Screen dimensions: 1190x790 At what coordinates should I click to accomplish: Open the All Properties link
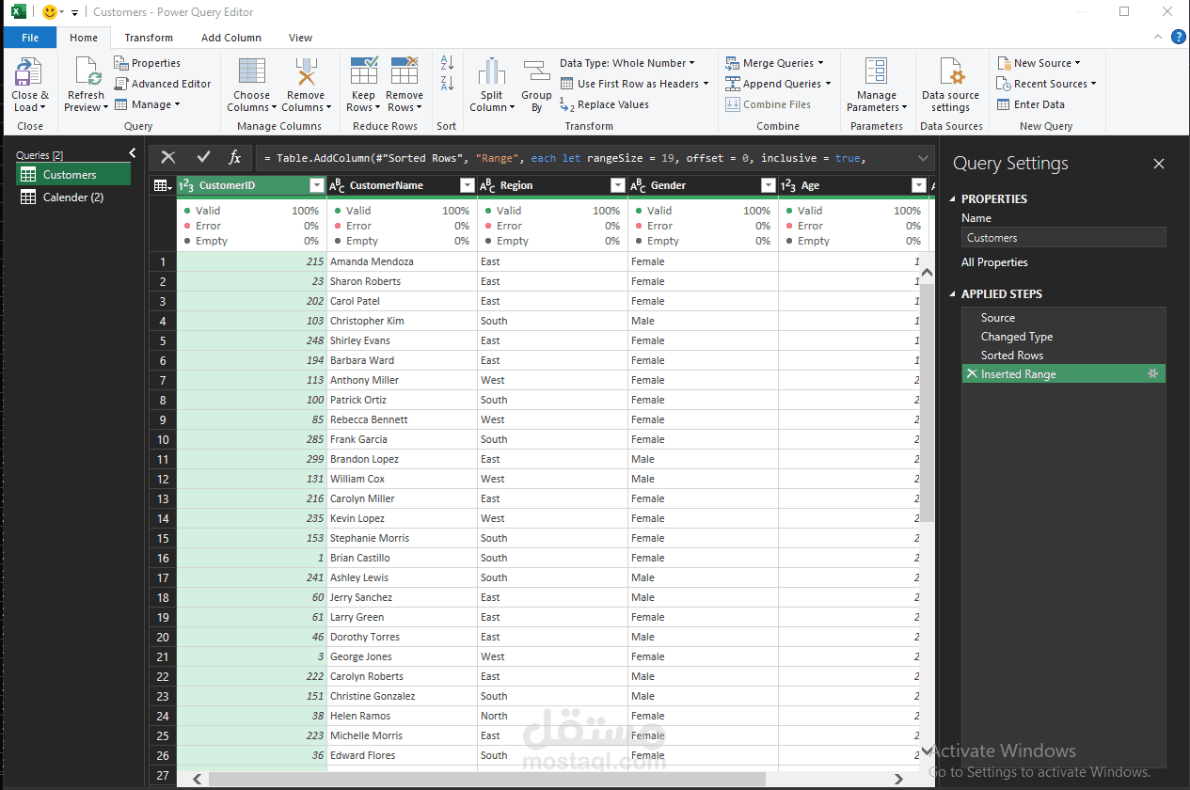[994, 262]
